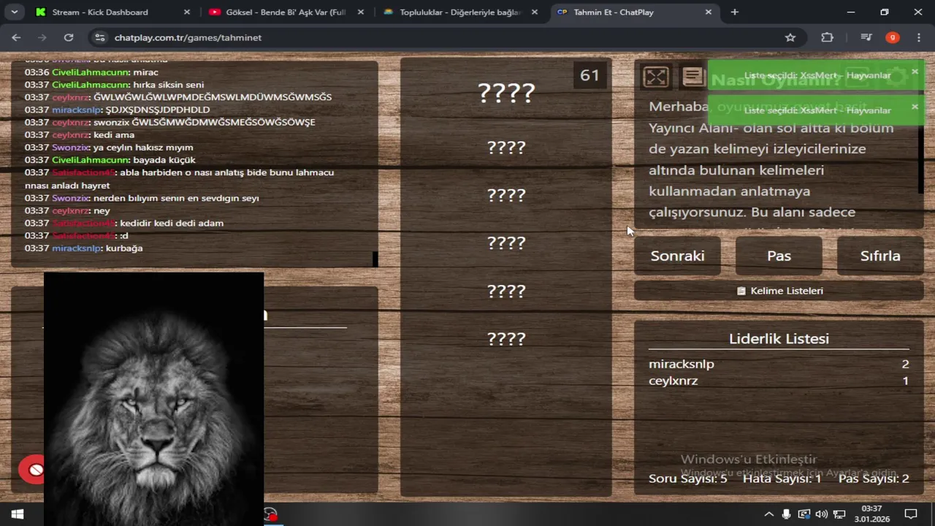This screenshot has width=935, height=526.
Task: Click the Liderlik Listesi heading
Action: (779, 339)
